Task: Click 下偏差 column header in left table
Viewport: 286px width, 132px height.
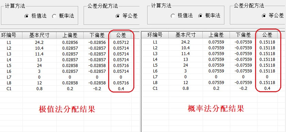Action: (97, 35)
